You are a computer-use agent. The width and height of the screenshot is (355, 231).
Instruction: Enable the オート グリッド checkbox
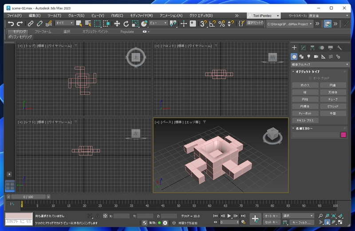tap(310, 78)
